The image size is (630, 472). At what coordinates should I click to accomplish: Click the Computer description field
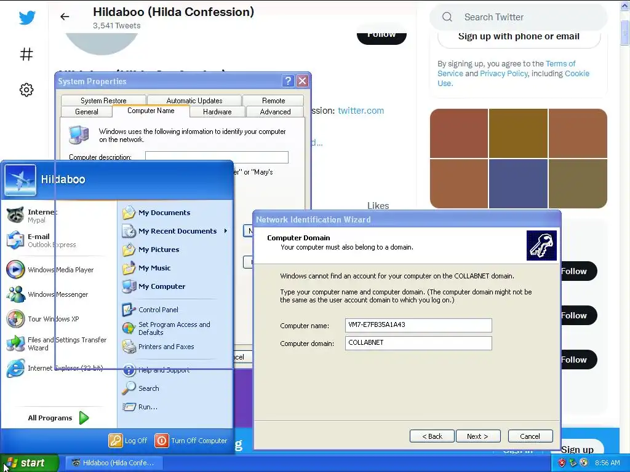pyautogui.click(x=217, y=157)
